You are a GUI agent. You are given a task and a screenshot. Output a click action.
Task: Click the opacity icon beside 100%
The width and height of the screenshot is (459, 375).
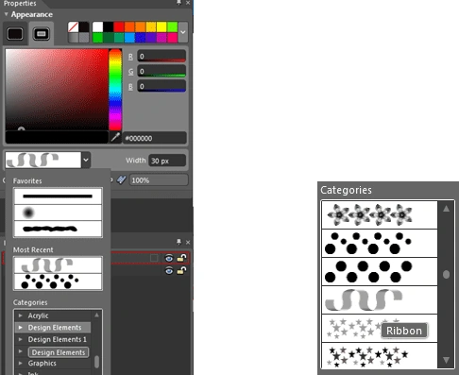click(x=121, y=180)
